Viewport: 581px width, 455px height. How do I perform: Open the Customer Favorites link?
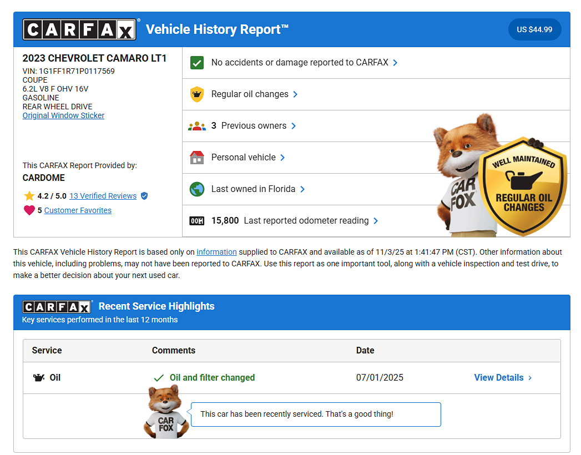(x=78, y=210)
